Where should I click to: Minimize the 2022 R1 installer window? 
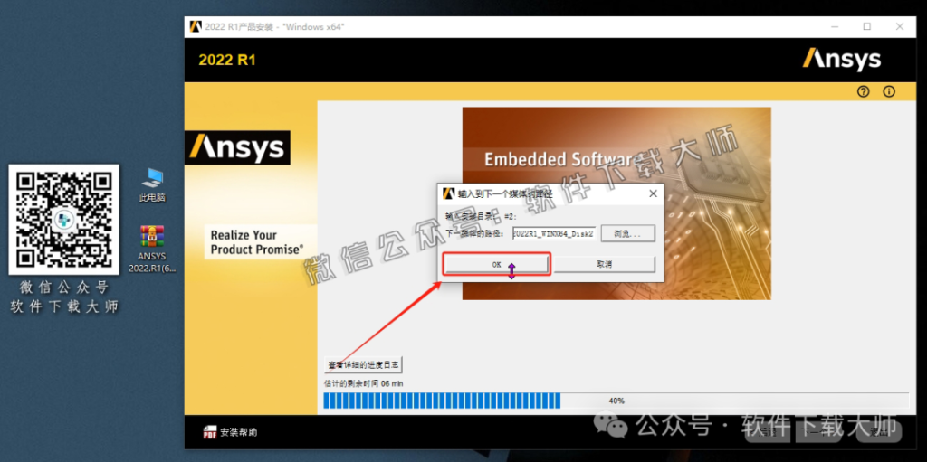click(x=835, y=27)
